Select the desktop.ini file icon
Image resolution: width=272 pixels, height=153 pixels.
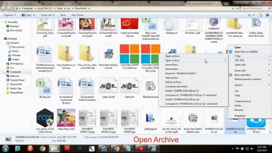pyautogui.click(x=171, y=24)
